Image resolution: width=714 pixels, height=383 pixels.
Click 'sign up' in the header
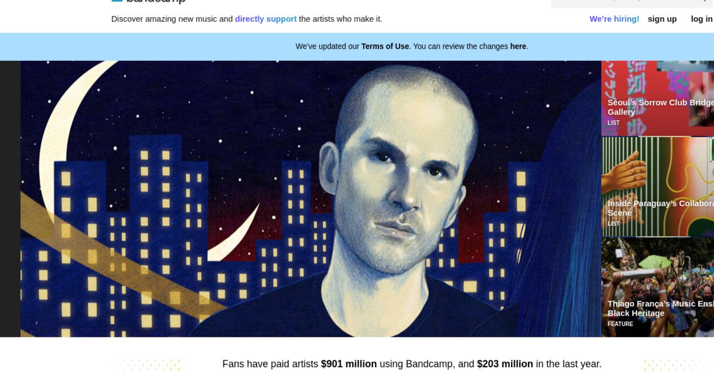point(662,19)
